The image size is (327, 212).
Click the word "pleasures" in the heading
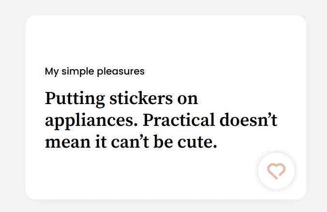[120, 72]
